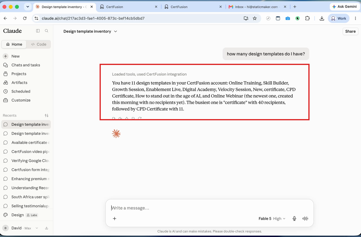The height and width of the screenshot is (237, 361).
Task: Read the response aloud via speaker icon
Action: pos(120,118)
